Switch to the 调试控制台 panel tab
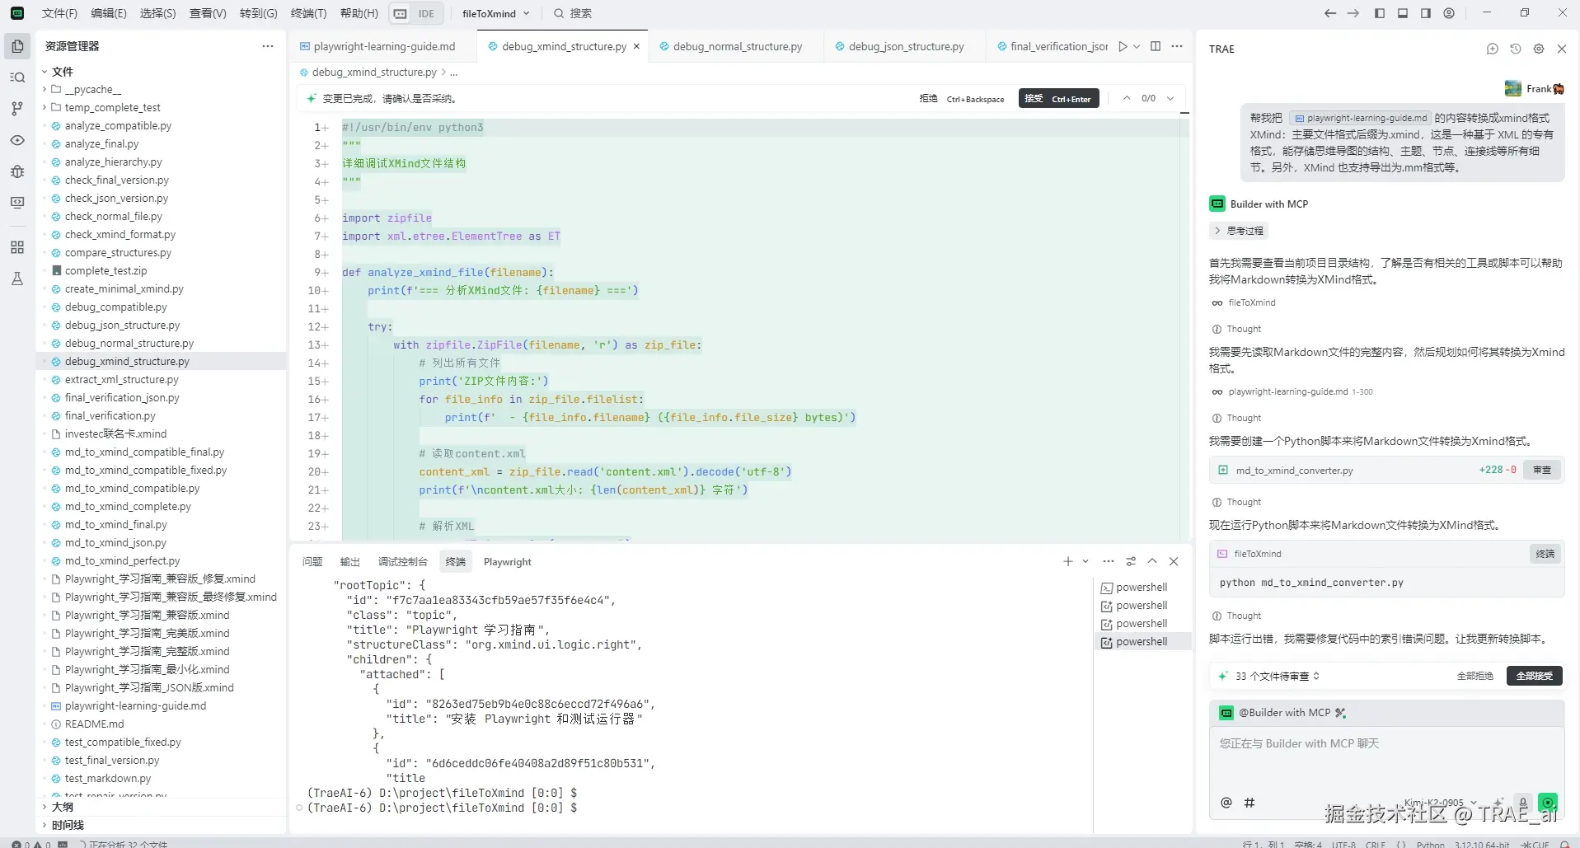The width and height of the screenshot is (1580, 848). pyautogui.click(x=403, y=561)
